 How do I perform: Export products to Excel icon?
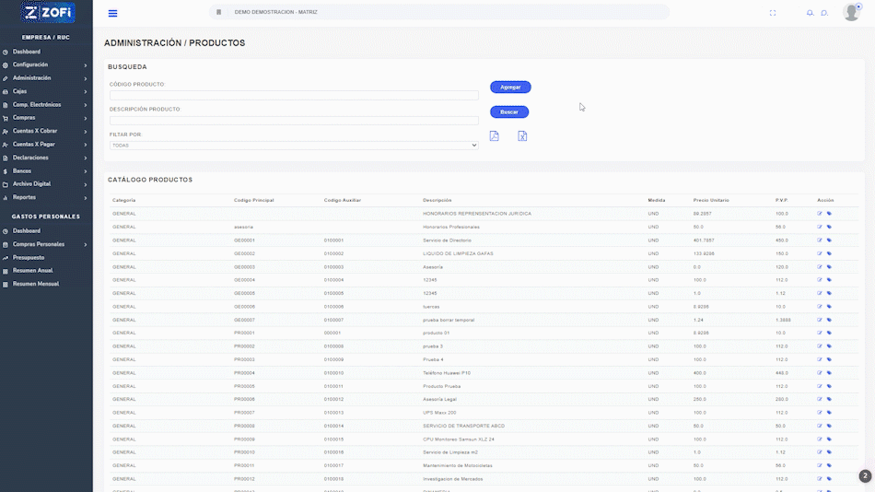pyautogui.click(x=522, y=136)
